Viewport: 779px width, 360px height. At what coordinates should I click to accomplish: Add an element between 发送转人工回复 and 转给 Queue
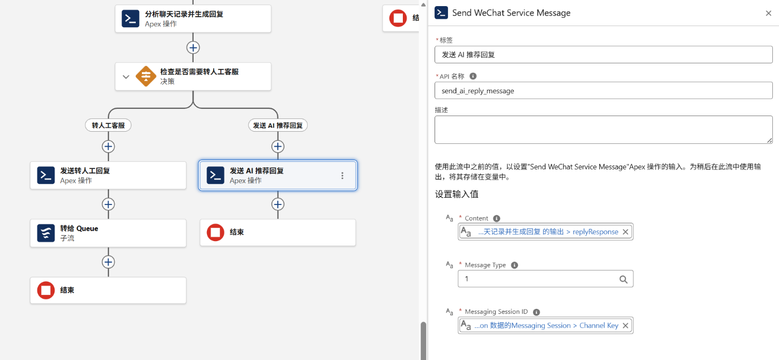pyautogui.click(x=108, y=204)
